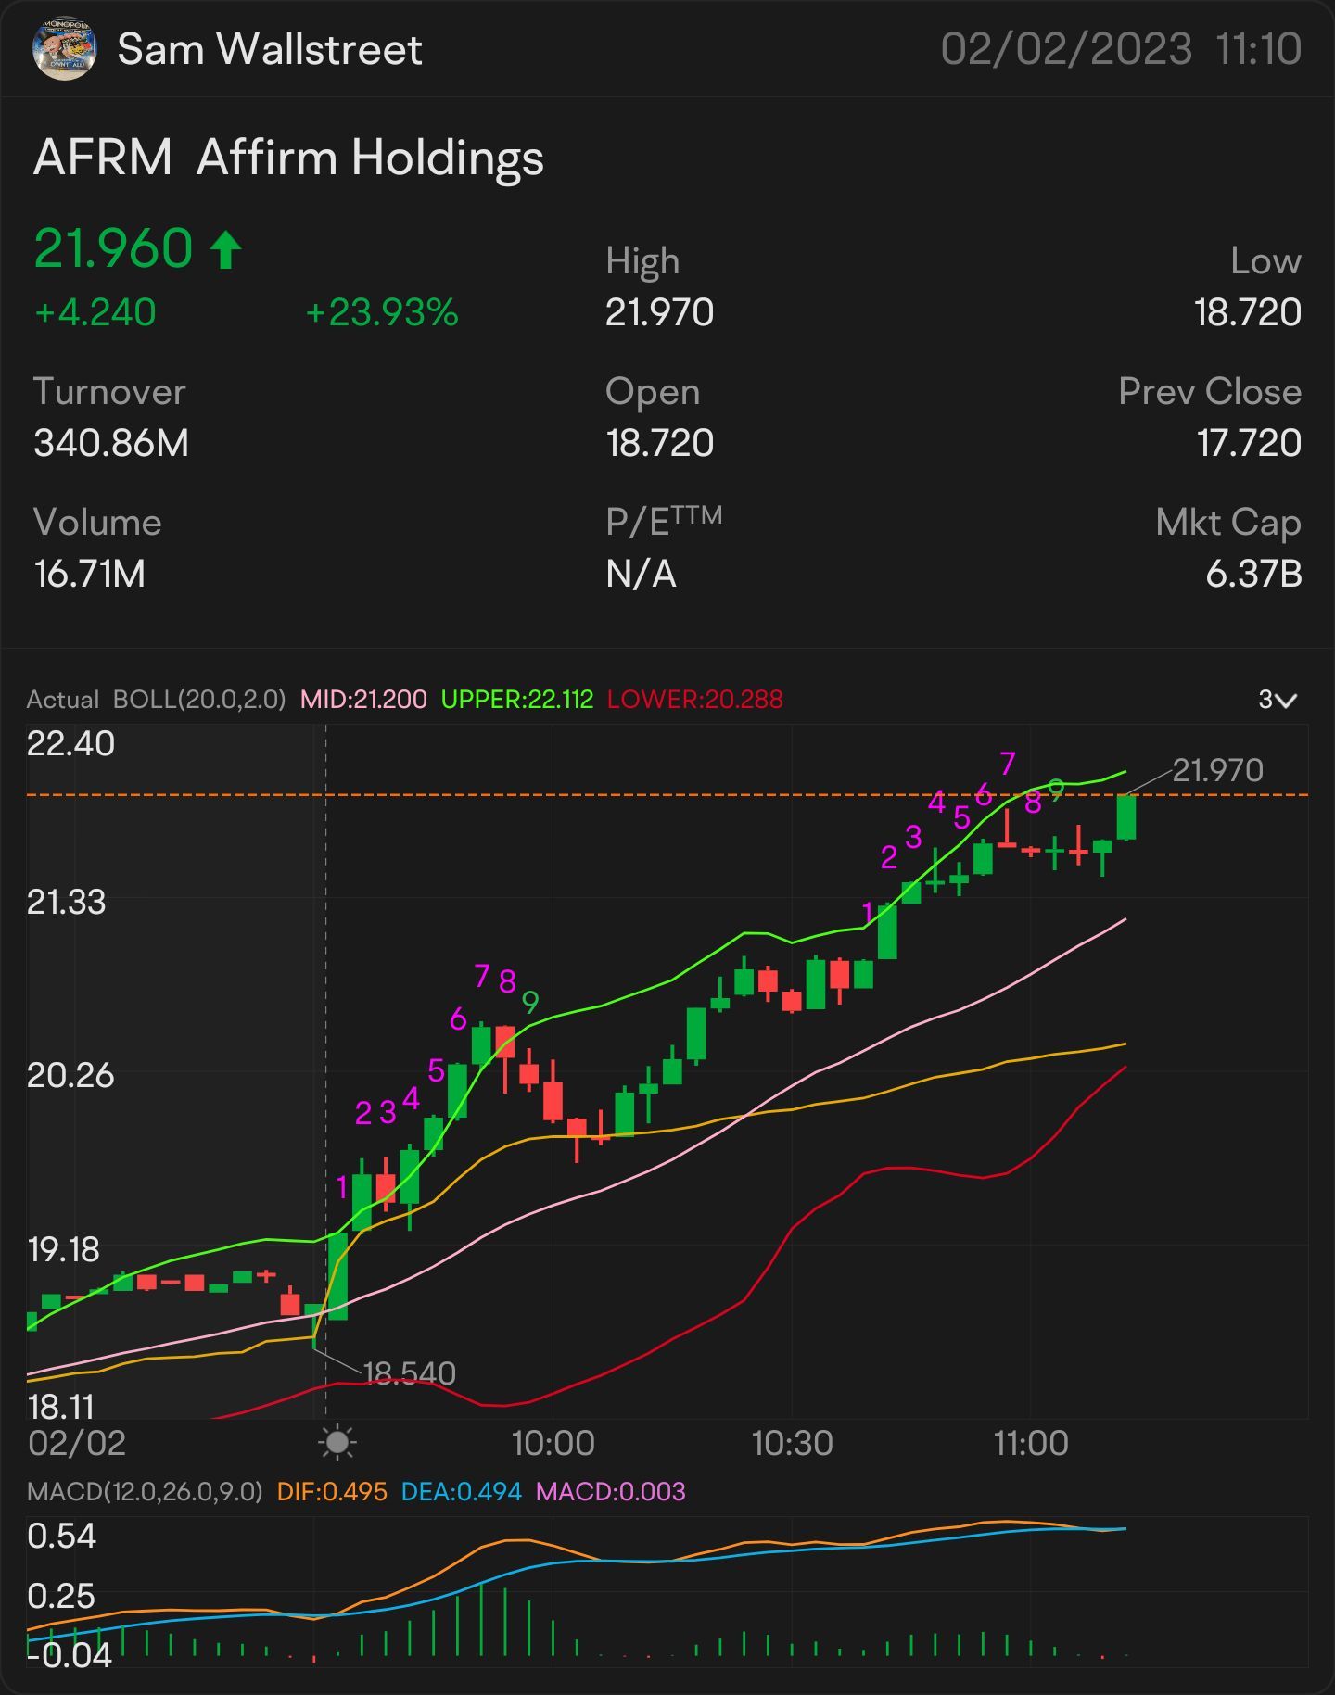
Task: Select the 02/02/2023 11:10 timestamp
Action: pos(1121,48)
